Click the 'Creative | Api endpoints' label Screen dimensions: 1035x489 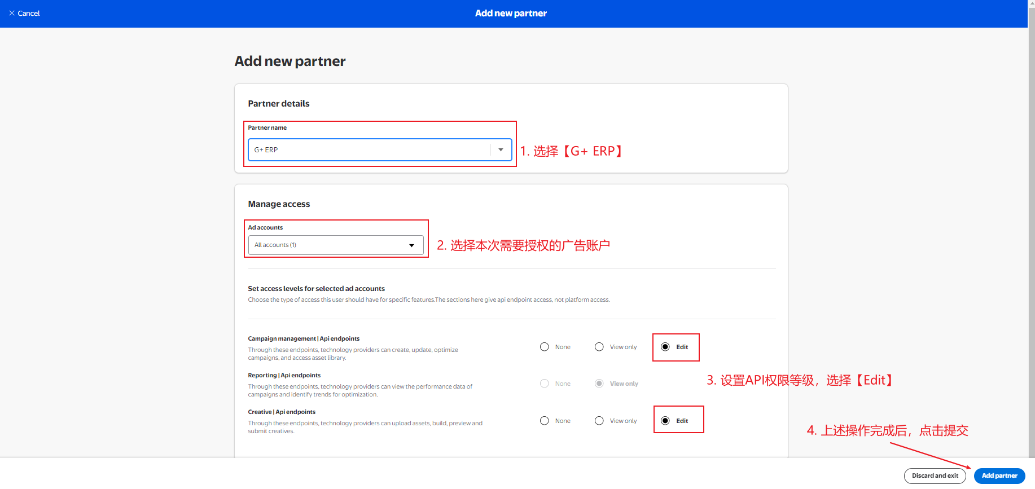point(282,412)
